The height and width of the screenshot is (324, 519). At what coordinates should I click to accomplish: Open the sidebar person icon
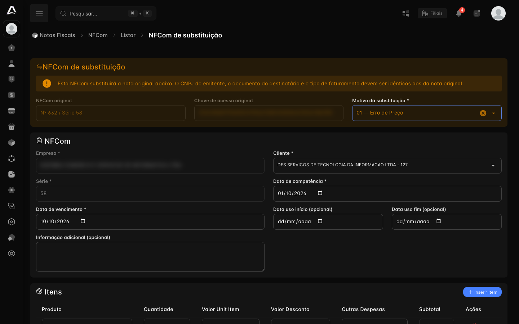(x=12, y=63)
